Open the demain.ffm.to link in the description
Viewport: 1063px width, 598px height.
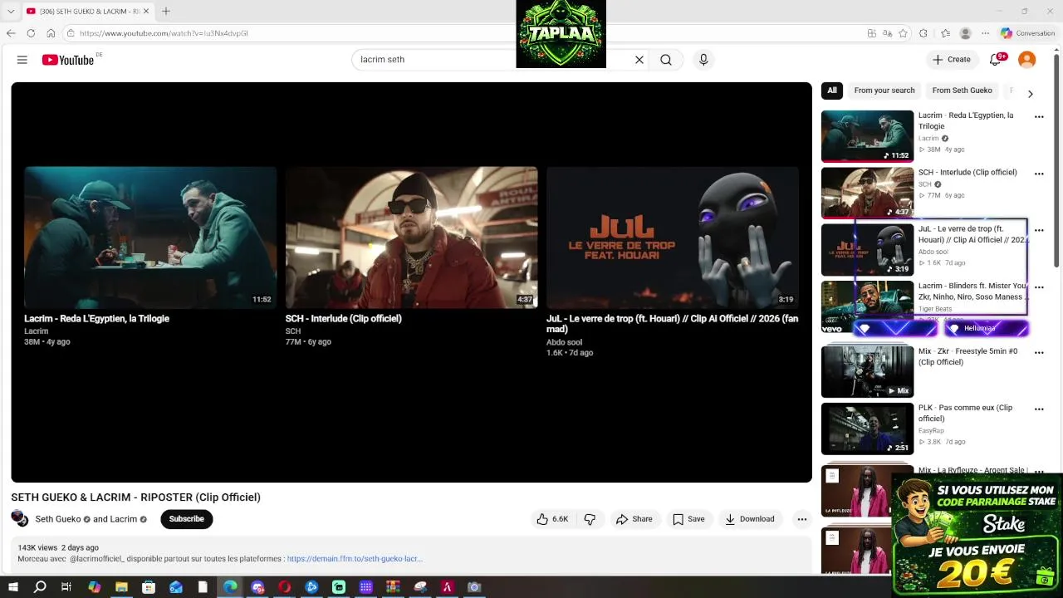tap(355, 559)
